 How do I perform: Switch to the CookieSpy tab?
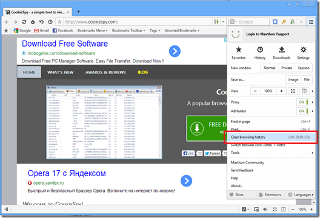(38, 12)
